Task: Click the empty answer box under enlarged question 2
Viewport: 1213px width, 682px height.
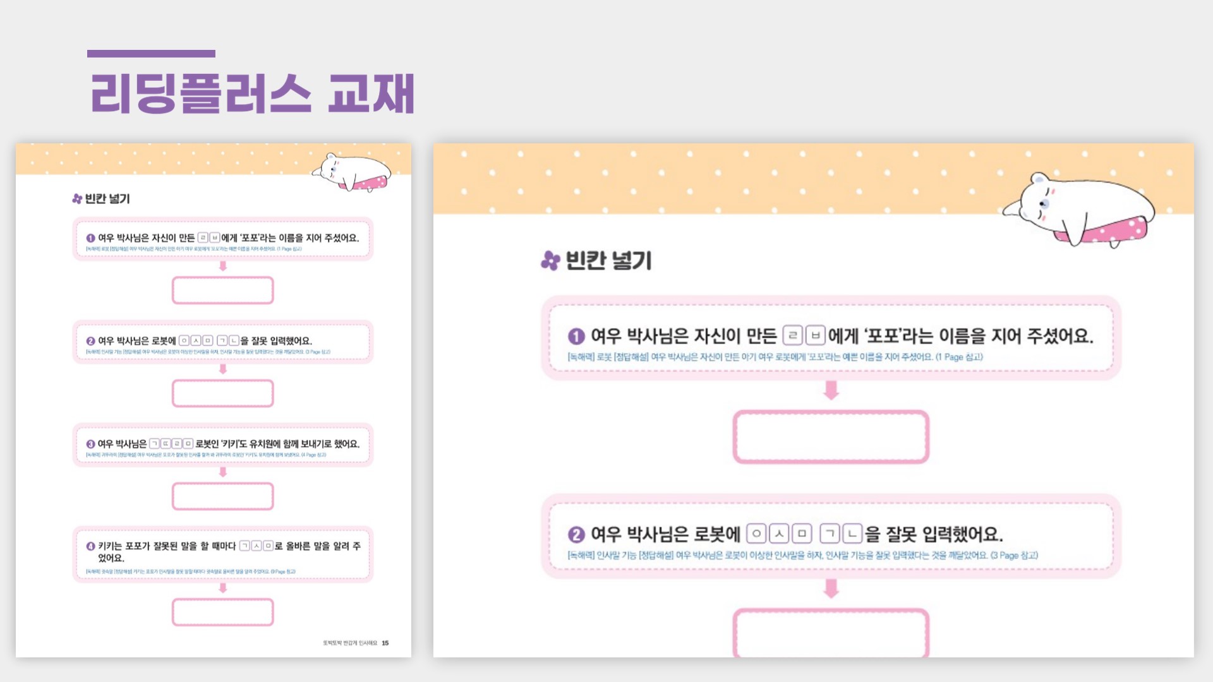Action: pos(831,633)
